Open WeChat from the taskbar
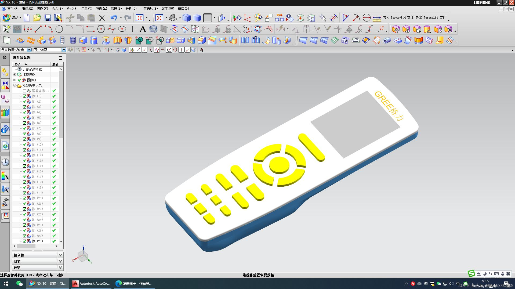The image size is (515, 289). point(19,283)
